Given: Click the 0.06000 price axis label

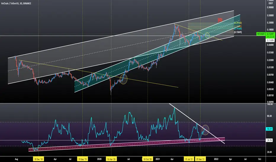Looking at the screenshot, I should click(x=270, y=45).
